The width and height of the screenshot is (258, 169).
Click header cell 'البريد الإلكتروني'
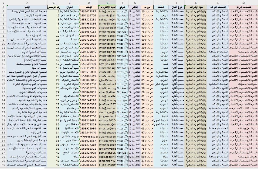point(107,7)
